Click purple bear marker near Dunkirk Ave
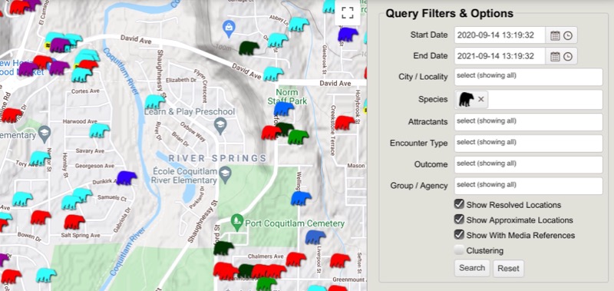The width and height of the screenshot is (614, 291). [x=127, y=177]
